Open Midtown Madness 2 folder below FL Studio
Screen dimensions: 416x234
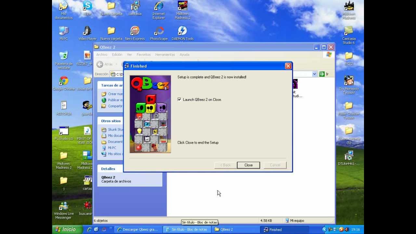[x=64, y=160]
